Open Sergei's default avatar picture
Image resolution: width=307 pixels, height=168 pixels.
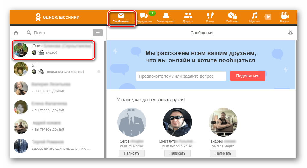click(x=132, y=122)
